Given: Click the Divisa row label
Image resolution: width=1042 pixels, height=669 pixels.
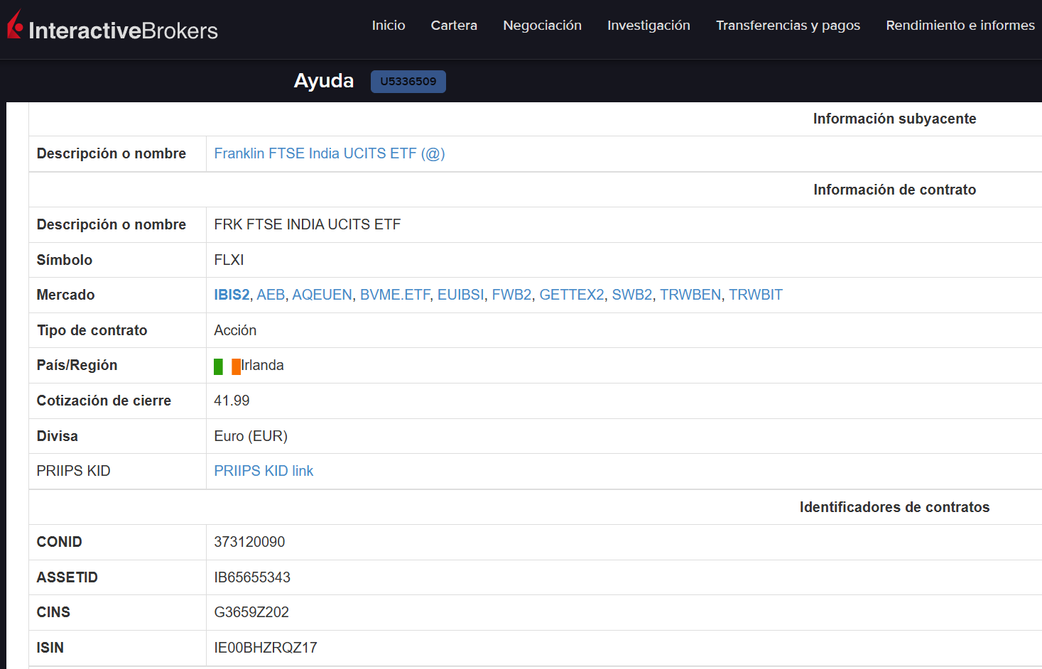Looking at the screenshot, I should (x=58, y=436).
